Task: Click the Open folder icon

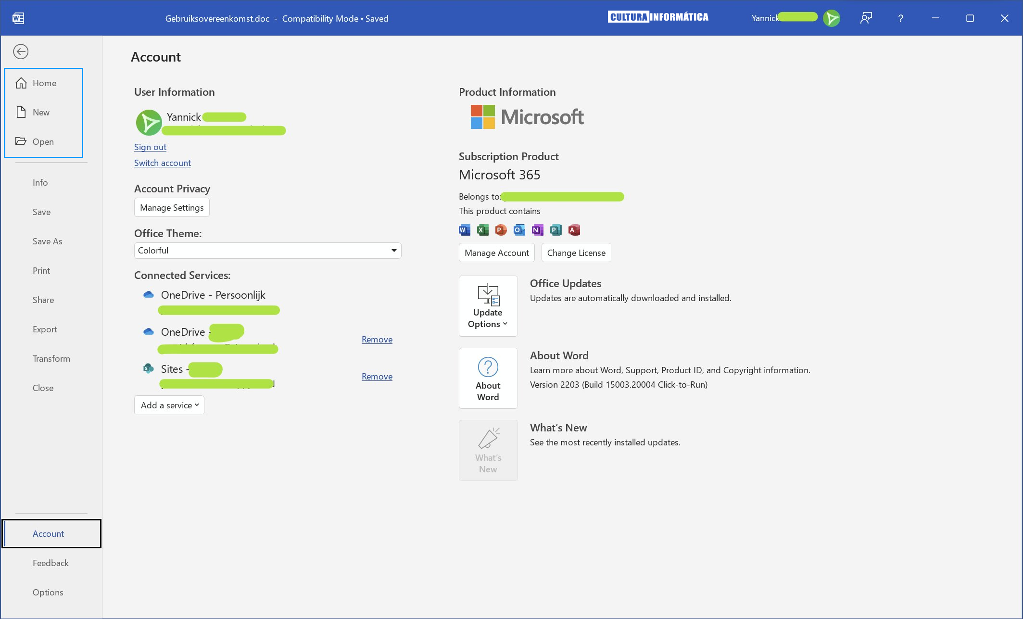Action: 21,141
